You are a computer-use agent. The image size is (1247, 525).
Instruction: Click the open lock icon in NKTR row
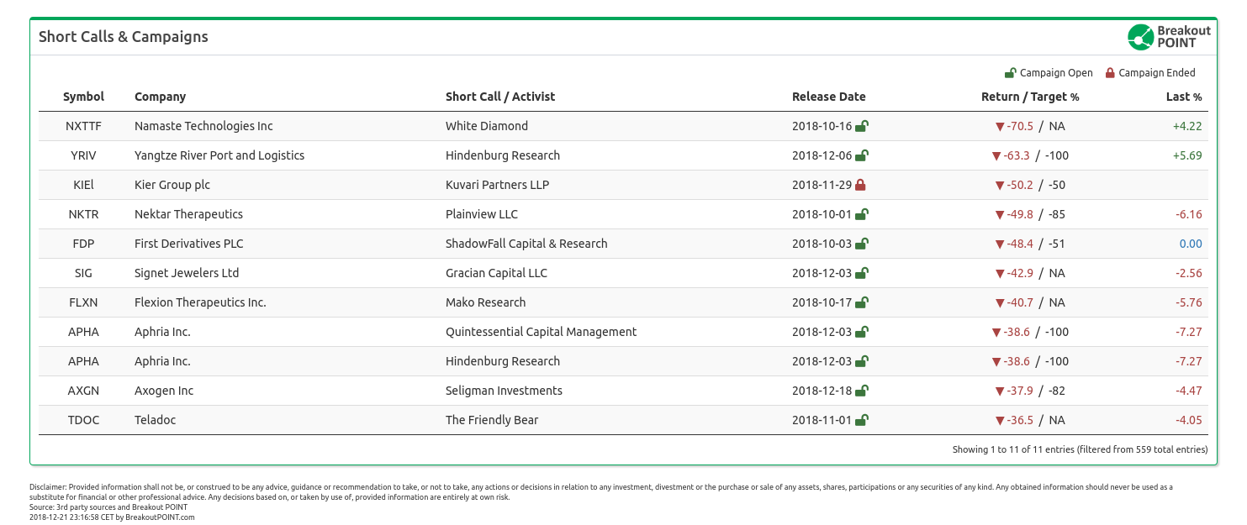pyautogui.click(x=862, y=214)
